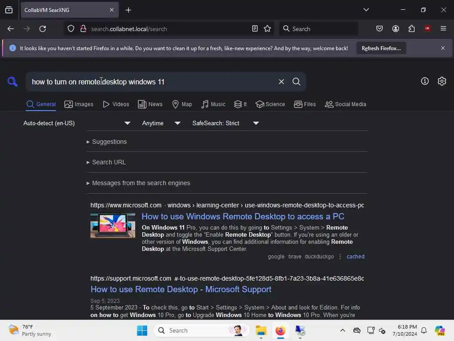Open the Extensions puzzle icon

pos(411,28)
